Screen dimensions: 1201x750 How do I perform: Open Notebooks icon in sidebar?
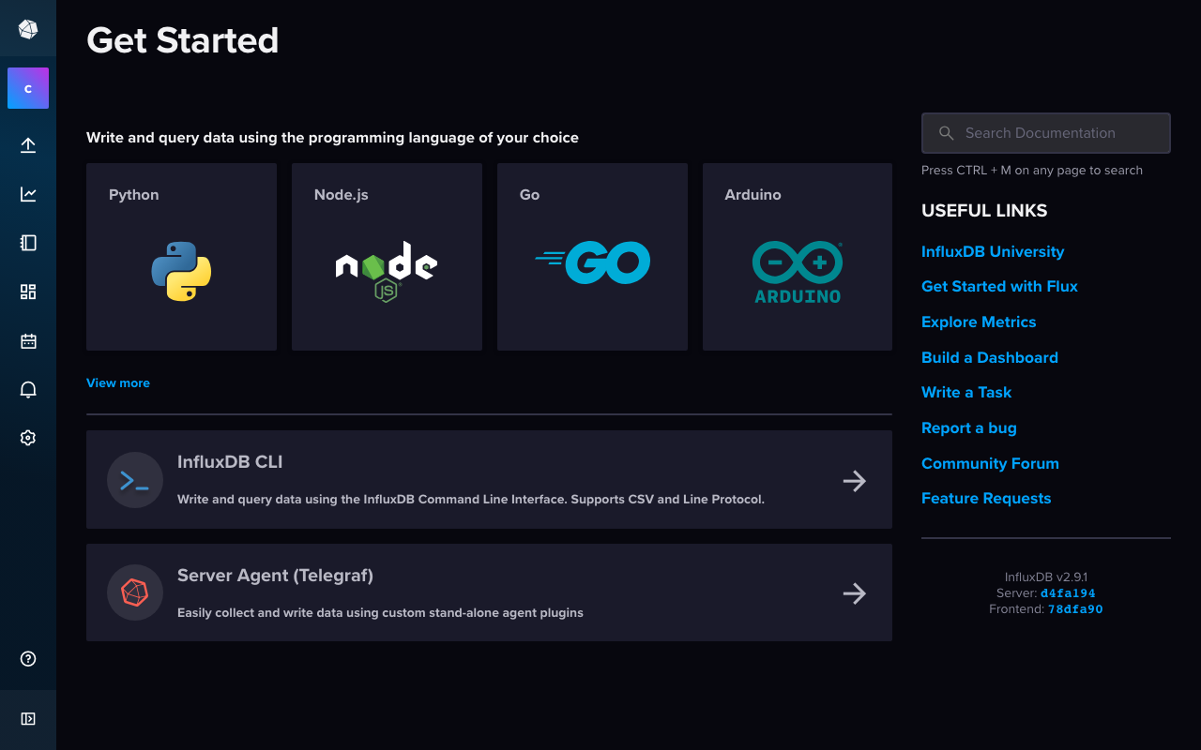28,243
